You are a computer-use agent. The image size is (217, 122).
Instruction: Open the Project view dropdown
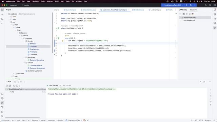tap(9, 10)
